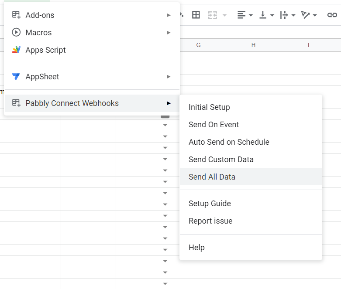The height and width of the screenshot is (289, 341).
Task: Click the Text rotation icon
Action: pos(305,15)
